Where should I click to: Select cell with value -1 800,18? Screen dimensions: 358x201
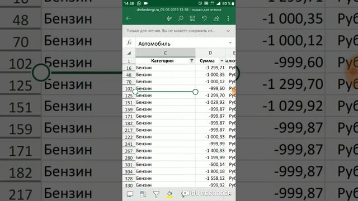(210, 171)
